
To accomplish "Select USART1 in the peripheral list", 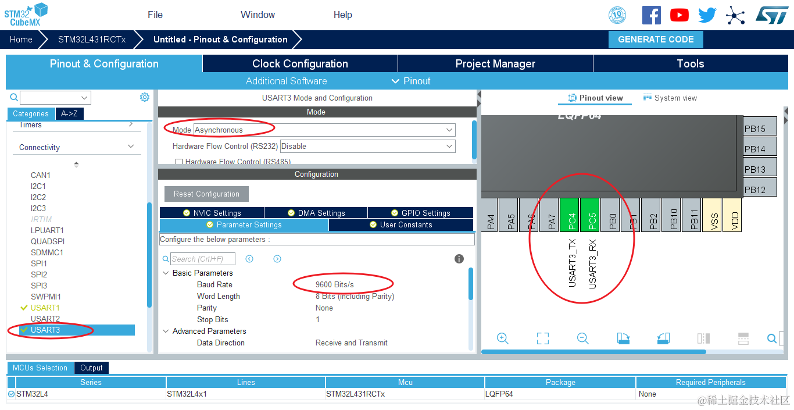I will tap(45, 308).
